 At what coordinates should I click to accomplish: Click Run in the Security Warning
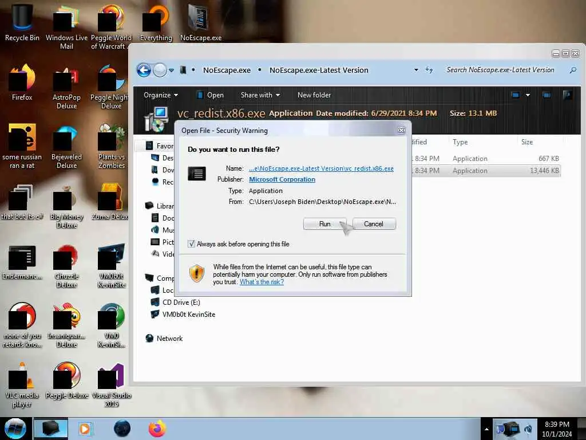(325, 224)
